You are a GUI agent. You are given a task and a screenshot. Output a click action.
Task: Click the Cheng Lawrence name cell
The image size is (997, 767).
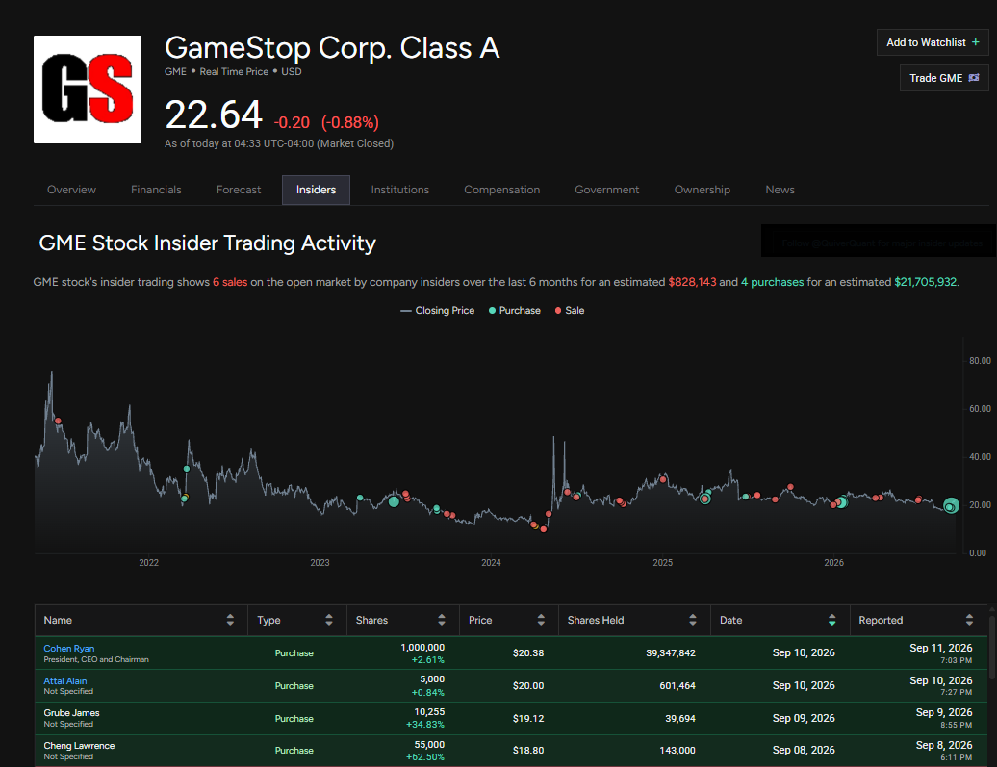coord(141,751)
